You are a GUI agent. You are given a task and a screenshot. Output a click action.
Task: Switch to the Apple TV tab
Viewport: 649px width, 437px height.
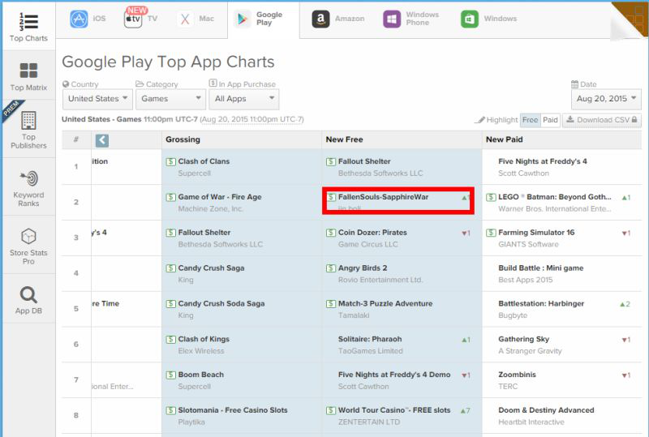pyautogui.click(x=140, y=19)
